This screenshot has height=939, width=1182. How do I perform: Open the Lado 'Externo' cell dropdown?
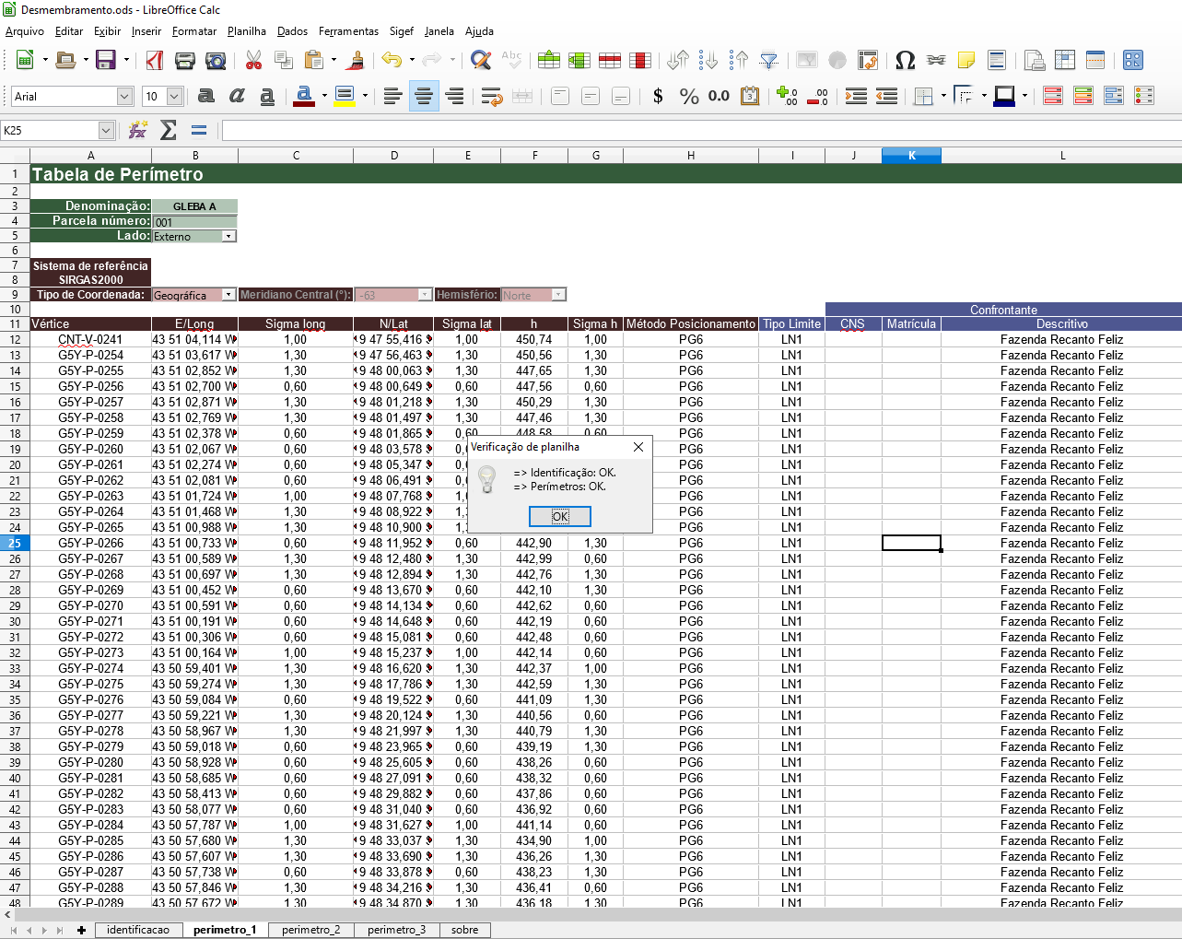[x=229, y=236]
